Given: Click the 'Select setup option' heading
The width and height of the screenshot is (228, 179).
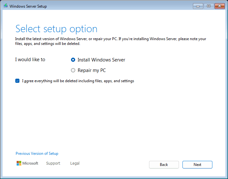Looking at the screenshot, I should (x=56, y=29).
